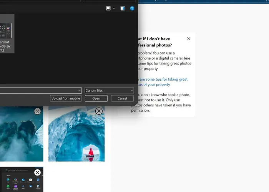Screen dimensions: 269x192
Task: Expand the file name history dropdown arrow
Action: tap(79, 91)
